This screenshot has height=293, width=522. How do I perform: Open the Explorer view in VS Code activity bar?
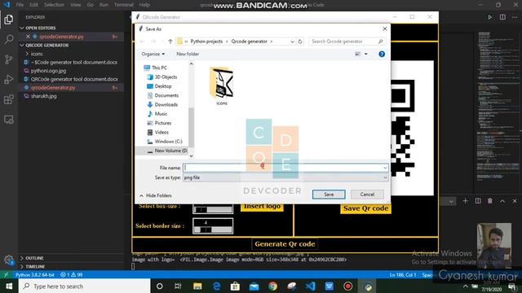click(x=9, y=20)
